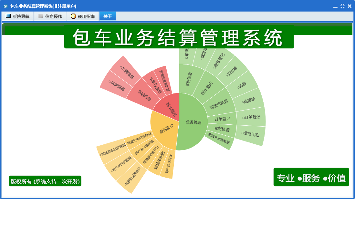The width and height of the screenshot is (355, 233).
Task: Click the outer □回车登记 segment
Action: [219, 61]
